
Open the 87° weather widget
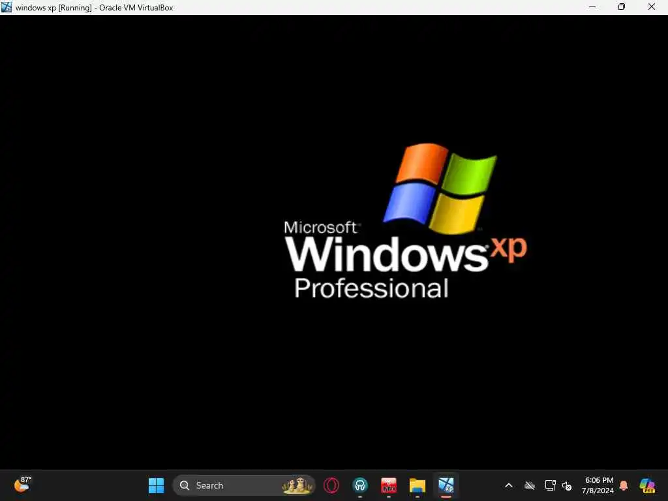click(22, 485)
